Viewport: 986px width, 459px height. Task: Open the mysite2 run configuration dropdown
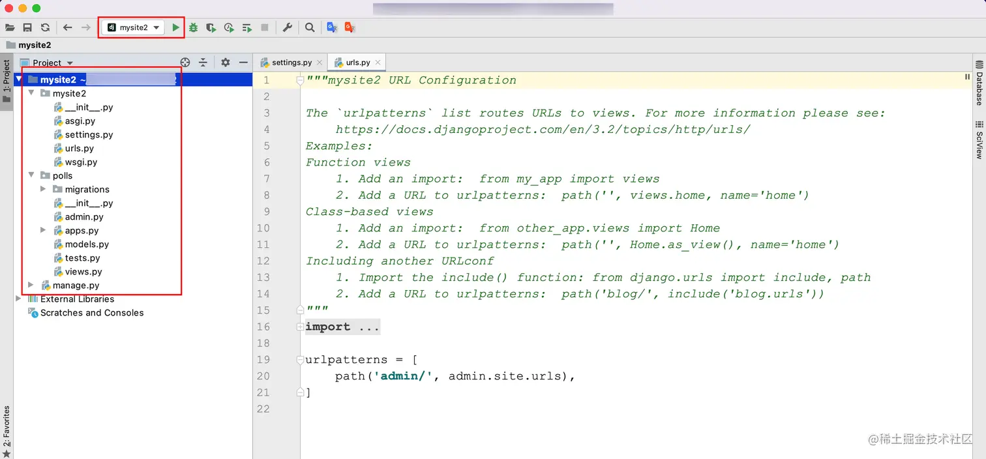pyautogui.click(x=133, y=27)
